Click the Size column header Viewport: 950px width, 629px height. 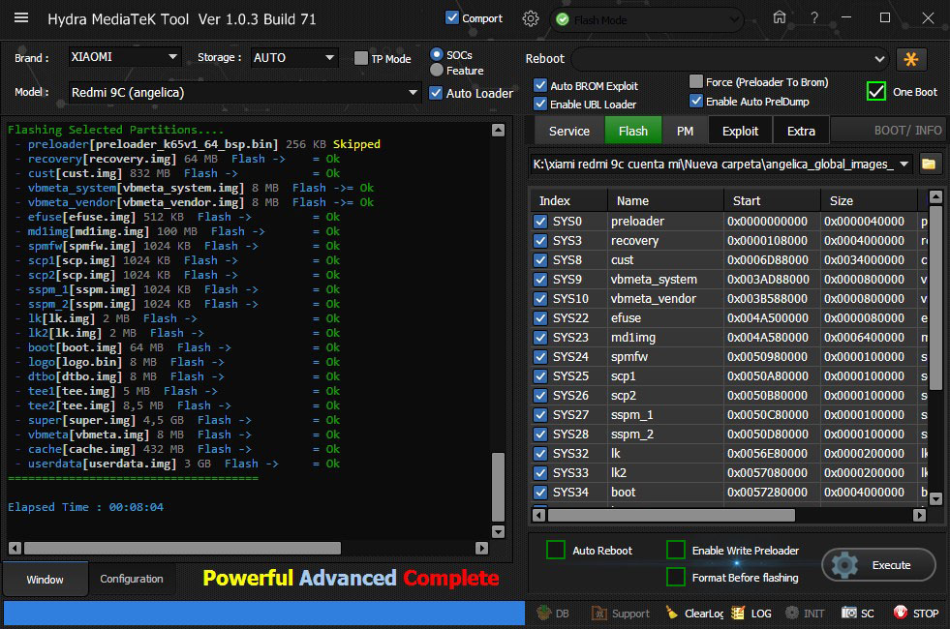pyautogui.click(x=869, y=200)
